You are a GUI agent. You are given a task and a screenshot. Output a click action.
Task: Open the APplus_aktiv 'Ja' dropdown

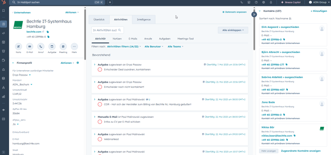tap(15, 124)
